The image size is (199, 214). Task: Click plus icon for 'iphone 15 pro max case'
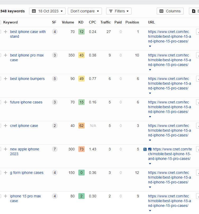pyautogui.click(x=6, y=196)
